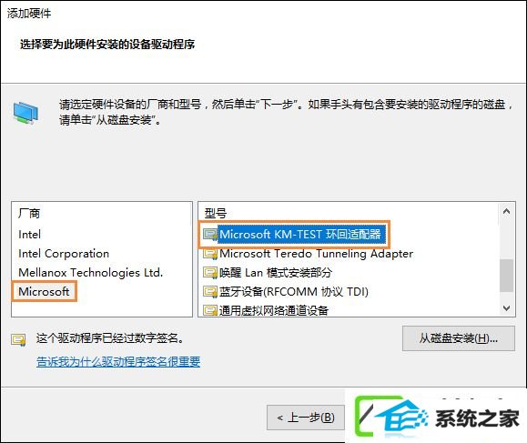
Task: Select Microsoft KM-TEST 环回适配器 model
Action: point(300,235)
